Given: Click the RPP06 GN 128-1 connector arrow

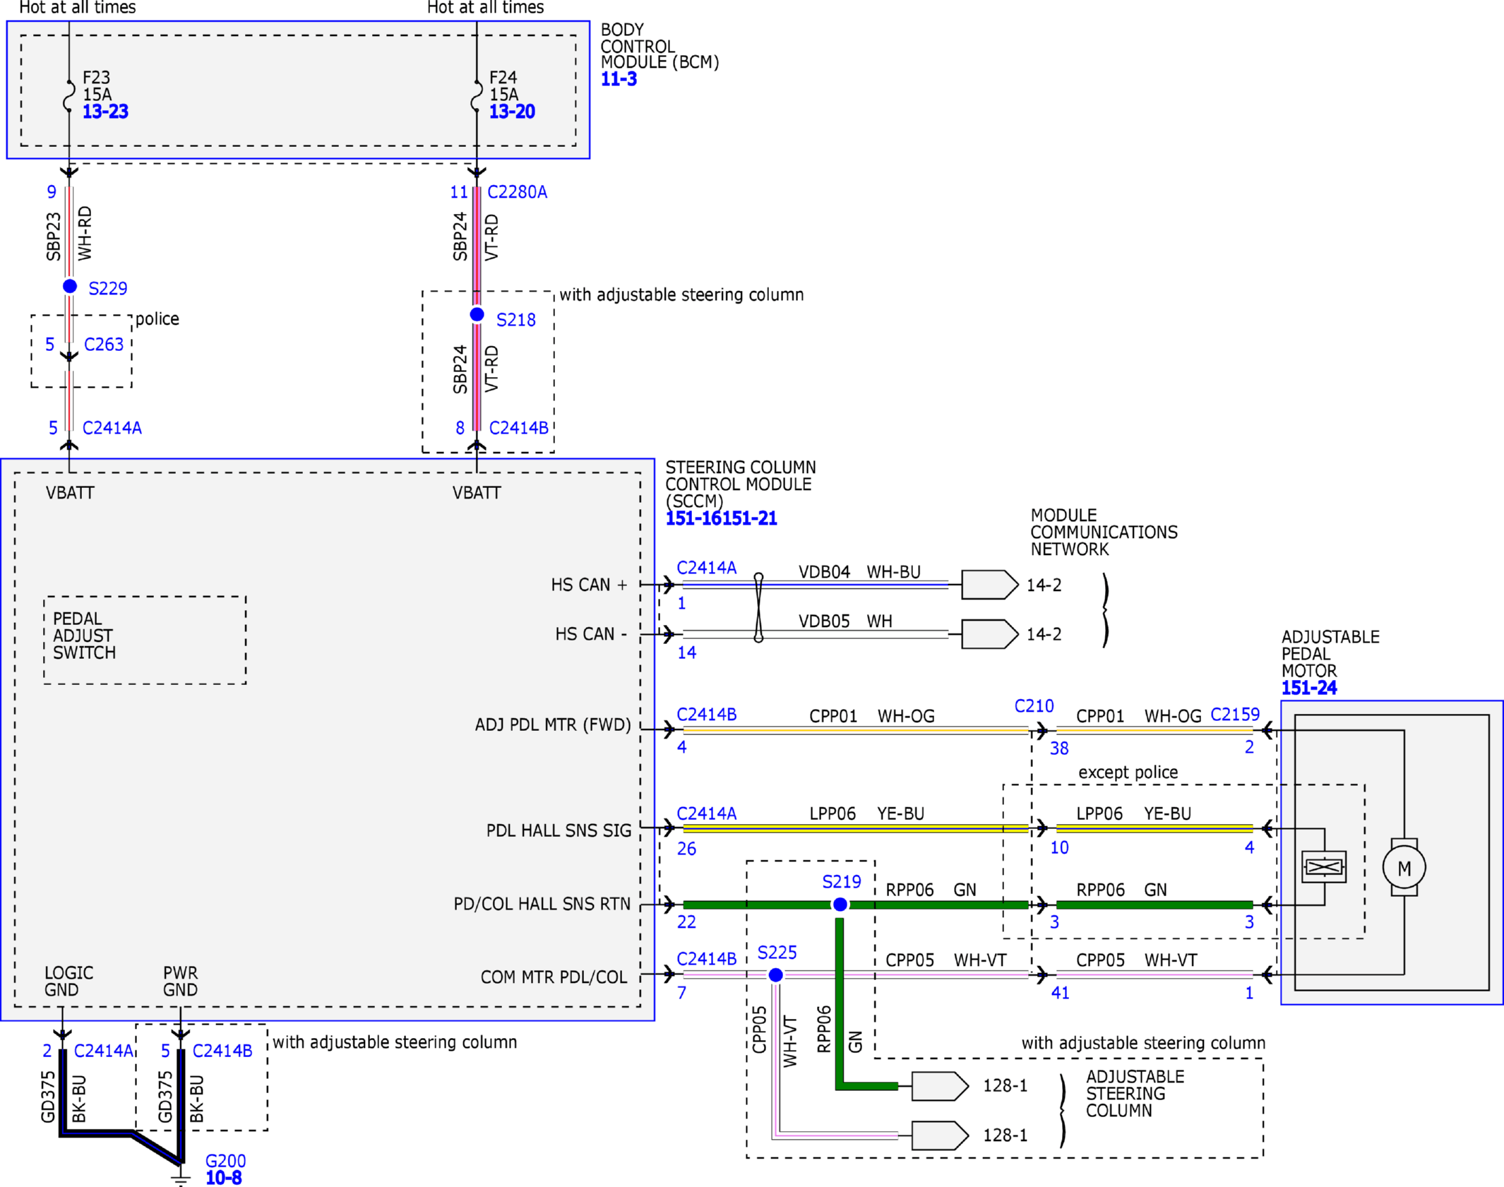Looking at the screenshot, I should [940, 1086].
